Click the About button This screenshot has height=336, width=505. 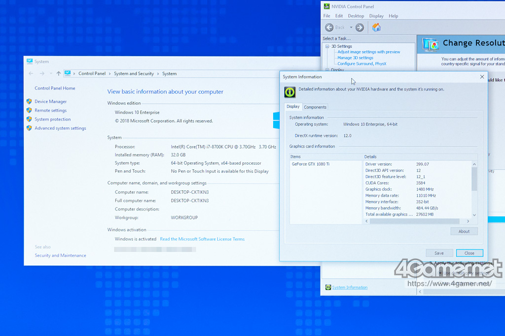[x=464, y=231]
